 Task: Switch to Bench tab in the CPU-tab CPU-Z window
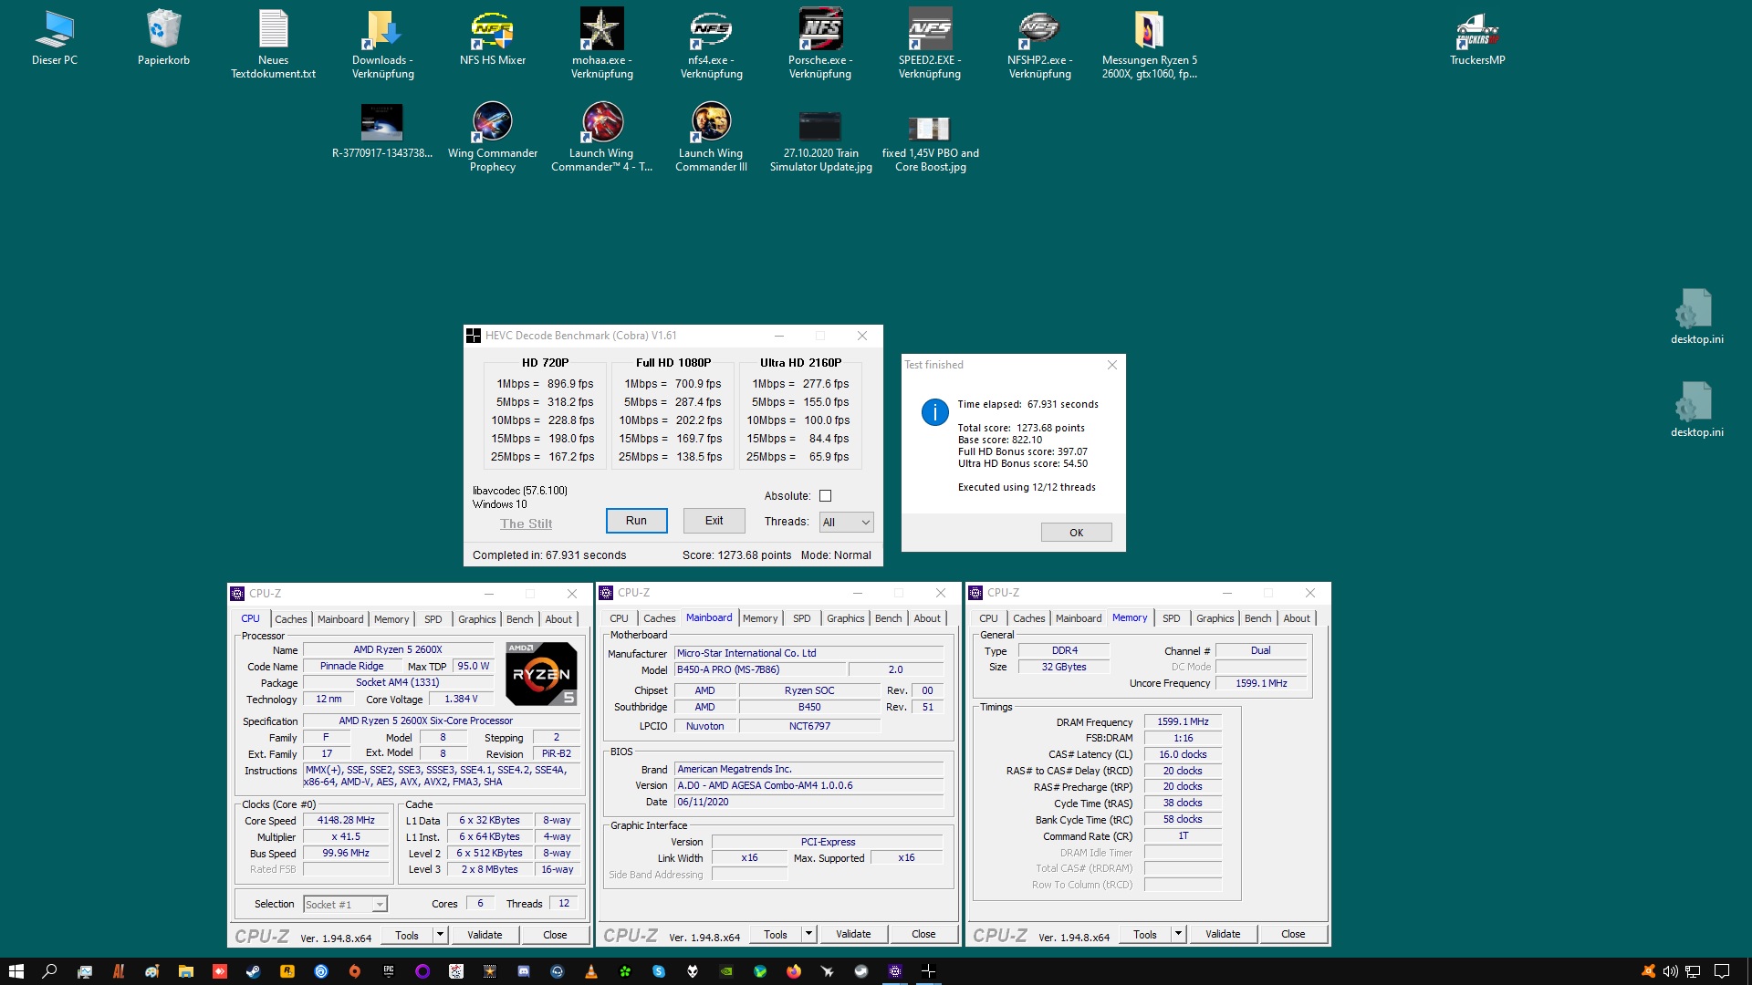tap(519, 619)
